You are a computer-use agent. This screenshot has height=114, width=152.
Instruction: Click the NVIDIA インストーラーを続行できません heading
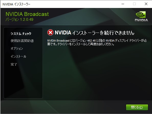click(94, 33)
